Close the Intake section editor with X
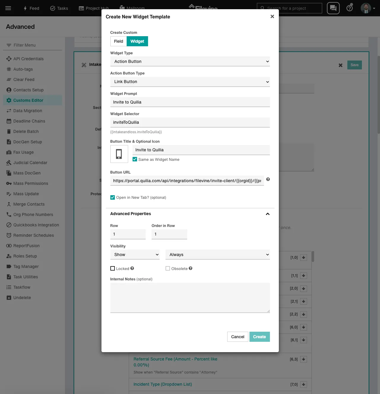This screenshot has height=394, width=380. point(341,65)
